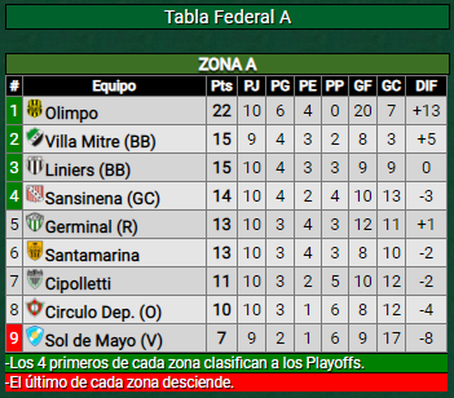Click the green playoffs legend bar
Screen dimensions: 454x398
(227, 362)
